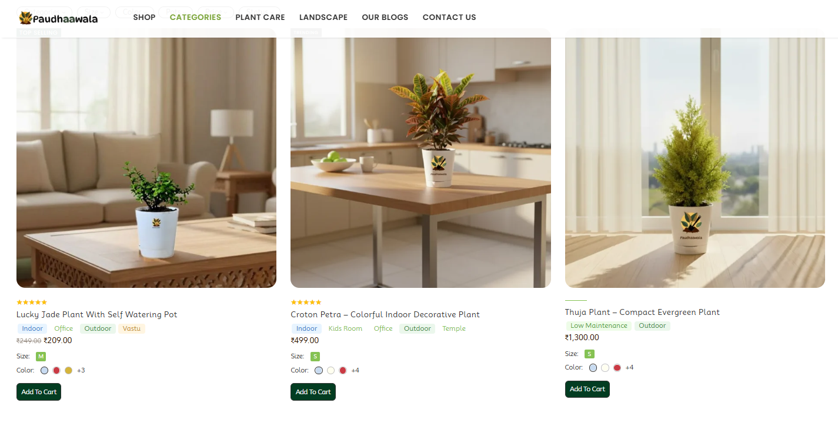Pick cream color for Croton Petra pot
This screenshot has height=423, width=838.
(x=330, y=370)
